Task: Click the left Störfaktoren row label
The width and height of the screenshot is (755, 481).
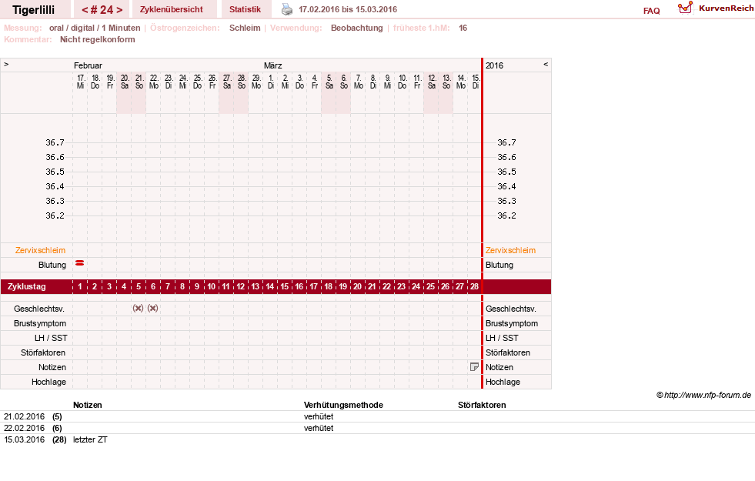Action: [43, 352]
